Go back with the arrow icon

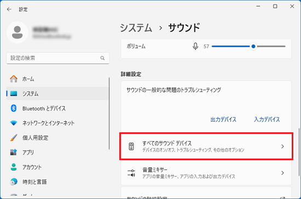pos(9,9)
